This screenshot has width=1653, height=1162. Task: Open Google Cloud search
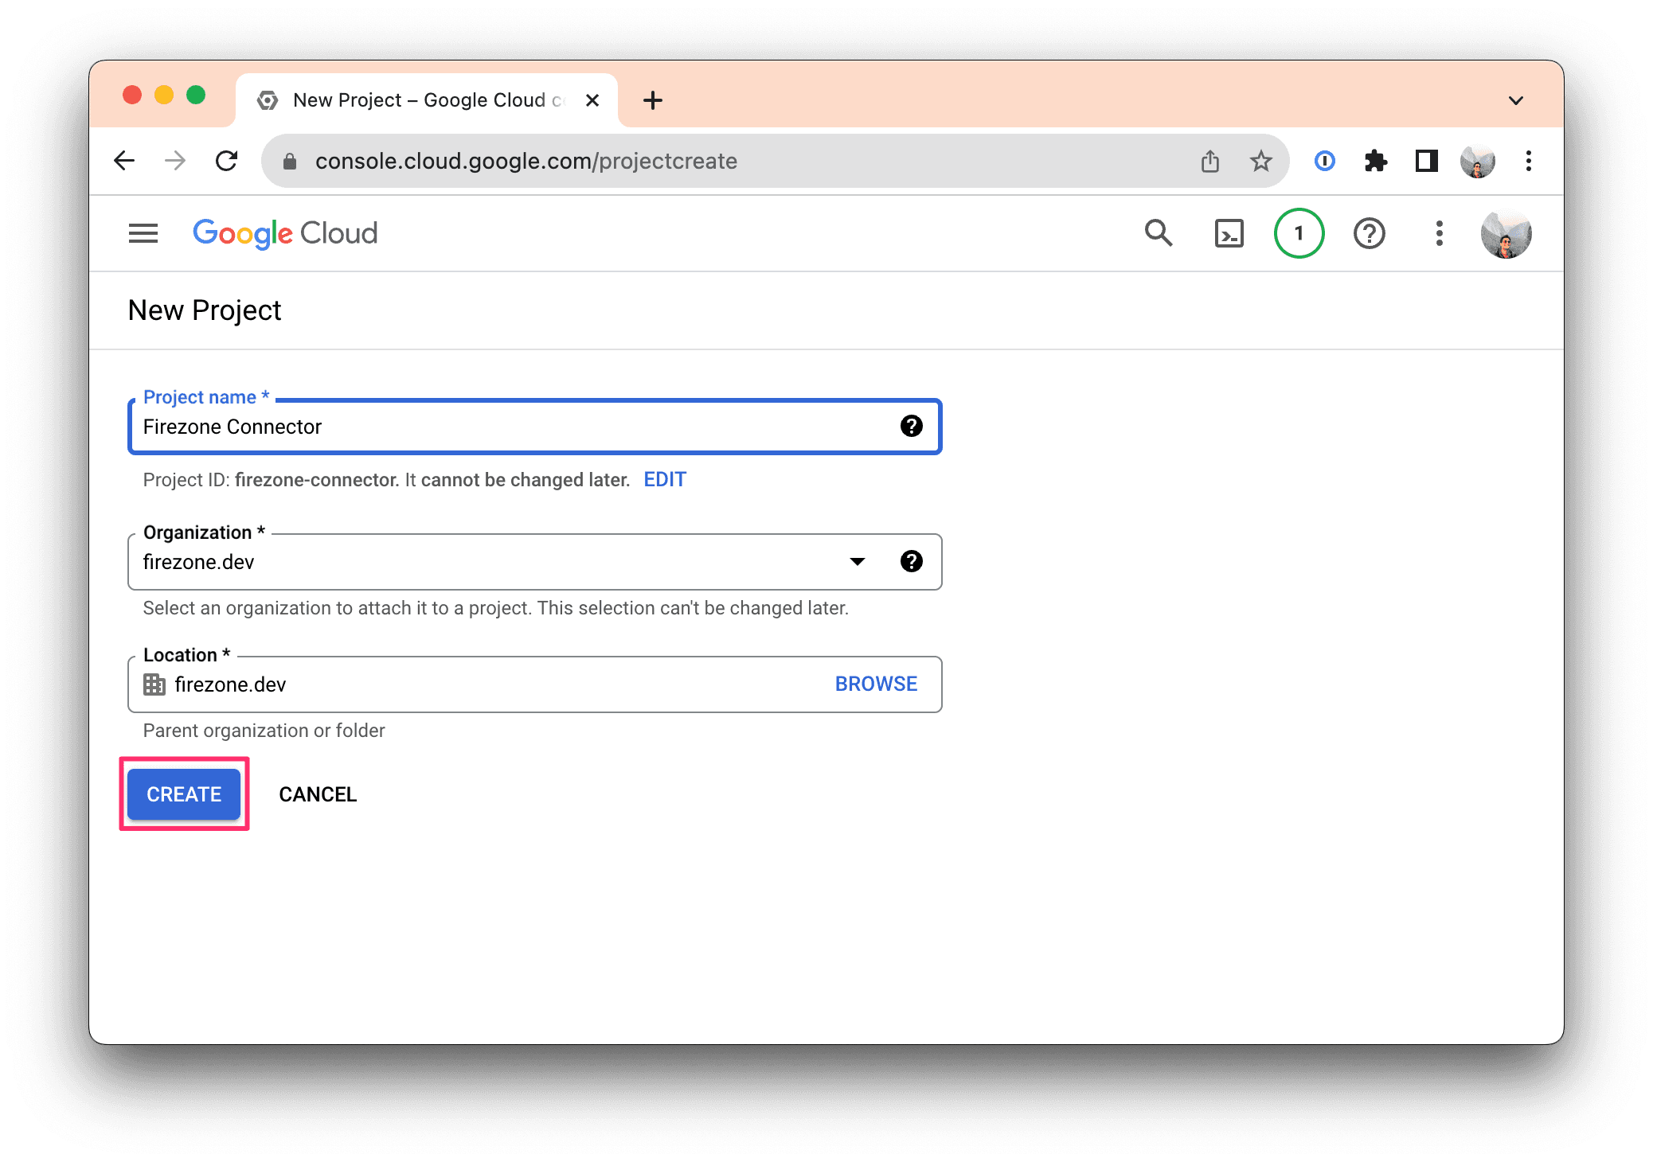1159,233
